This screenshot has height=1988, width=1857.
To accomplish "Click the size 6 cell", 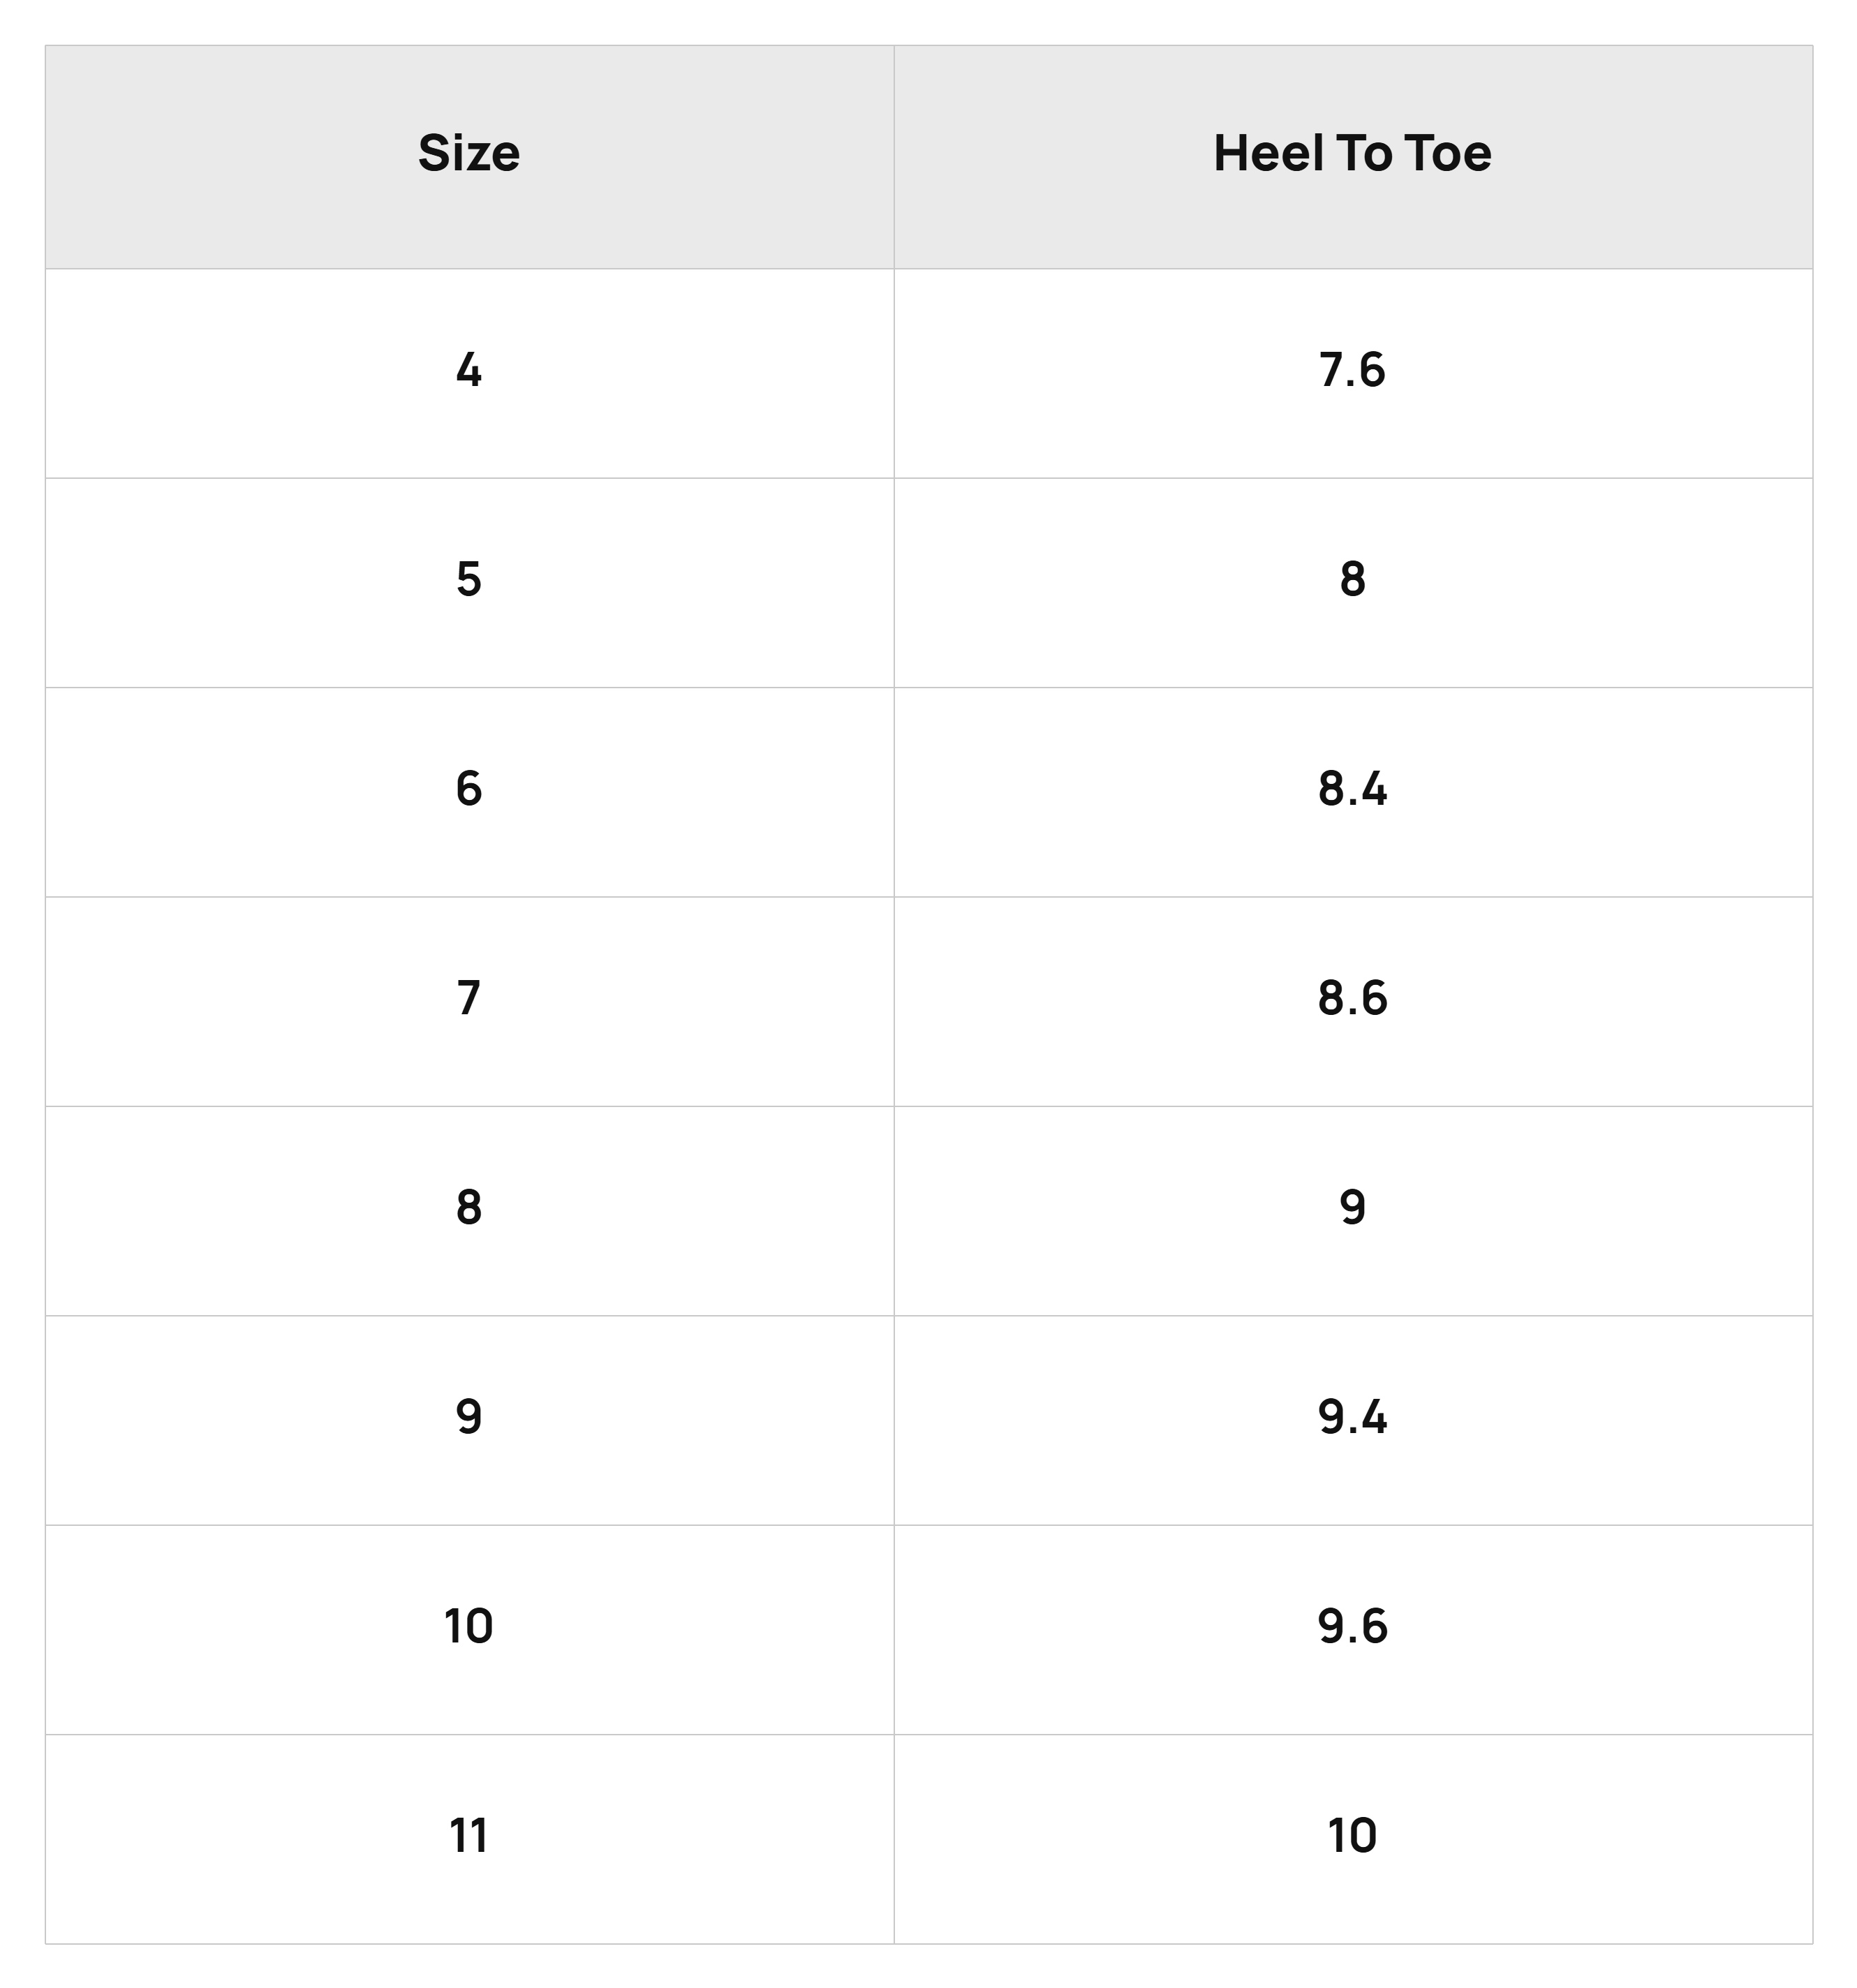I will pyautogui.click(x=469, y=792).
